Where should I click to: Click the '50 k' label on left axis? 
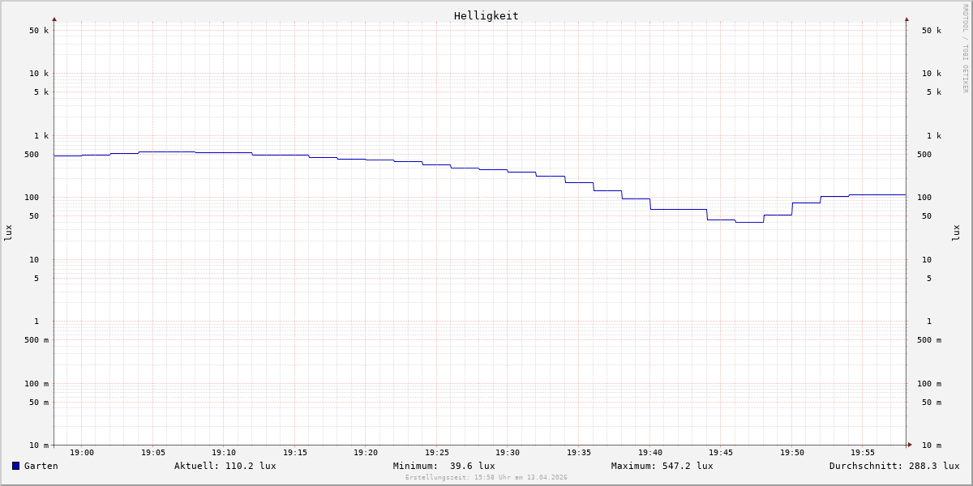point(39,31)
